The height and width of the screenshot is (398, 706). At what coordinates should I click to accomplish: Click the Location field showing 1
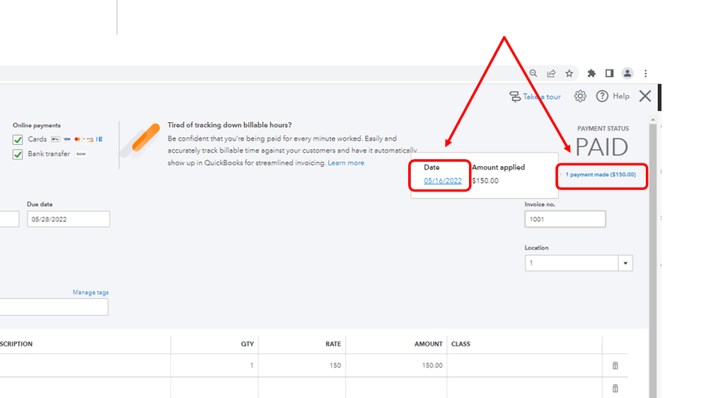tap(572, 263)
